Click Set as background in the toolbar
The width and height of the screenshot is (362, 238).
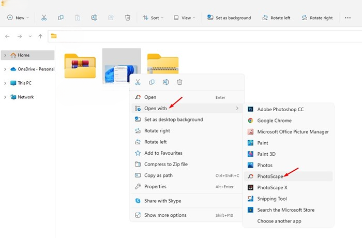(x=229, y=18)
